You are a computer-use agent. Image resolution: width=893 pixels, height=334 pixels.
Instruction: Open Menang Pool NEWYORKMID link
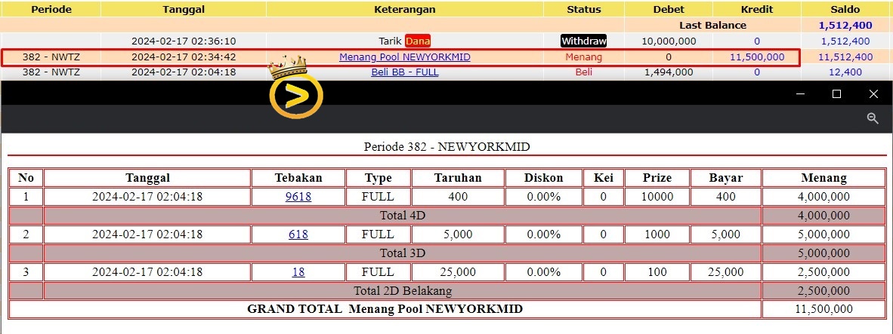[x=405, y=57]
